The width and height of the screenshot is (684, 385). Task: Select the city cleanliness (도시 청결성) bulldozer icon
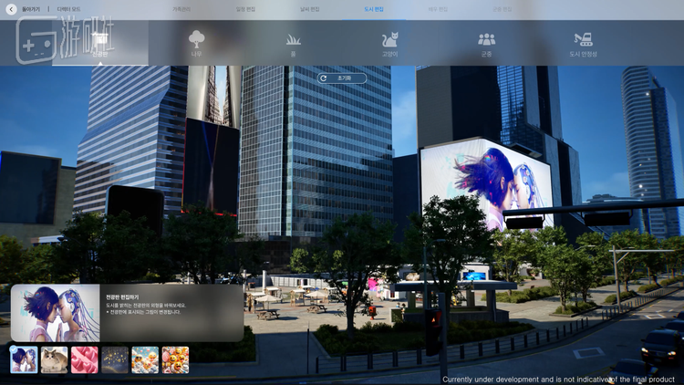(583, 42)
